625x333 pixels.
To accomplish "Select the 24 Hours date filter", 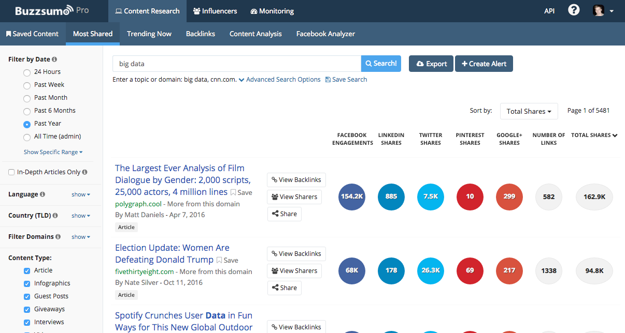I will pos(26,72).
